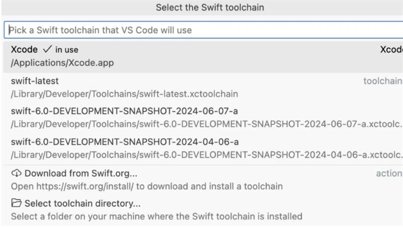This screenshot has width=403, height=227.
Task: Click the 2024-04-06-a.xctoolchain library path
Action: click(206, 155)
